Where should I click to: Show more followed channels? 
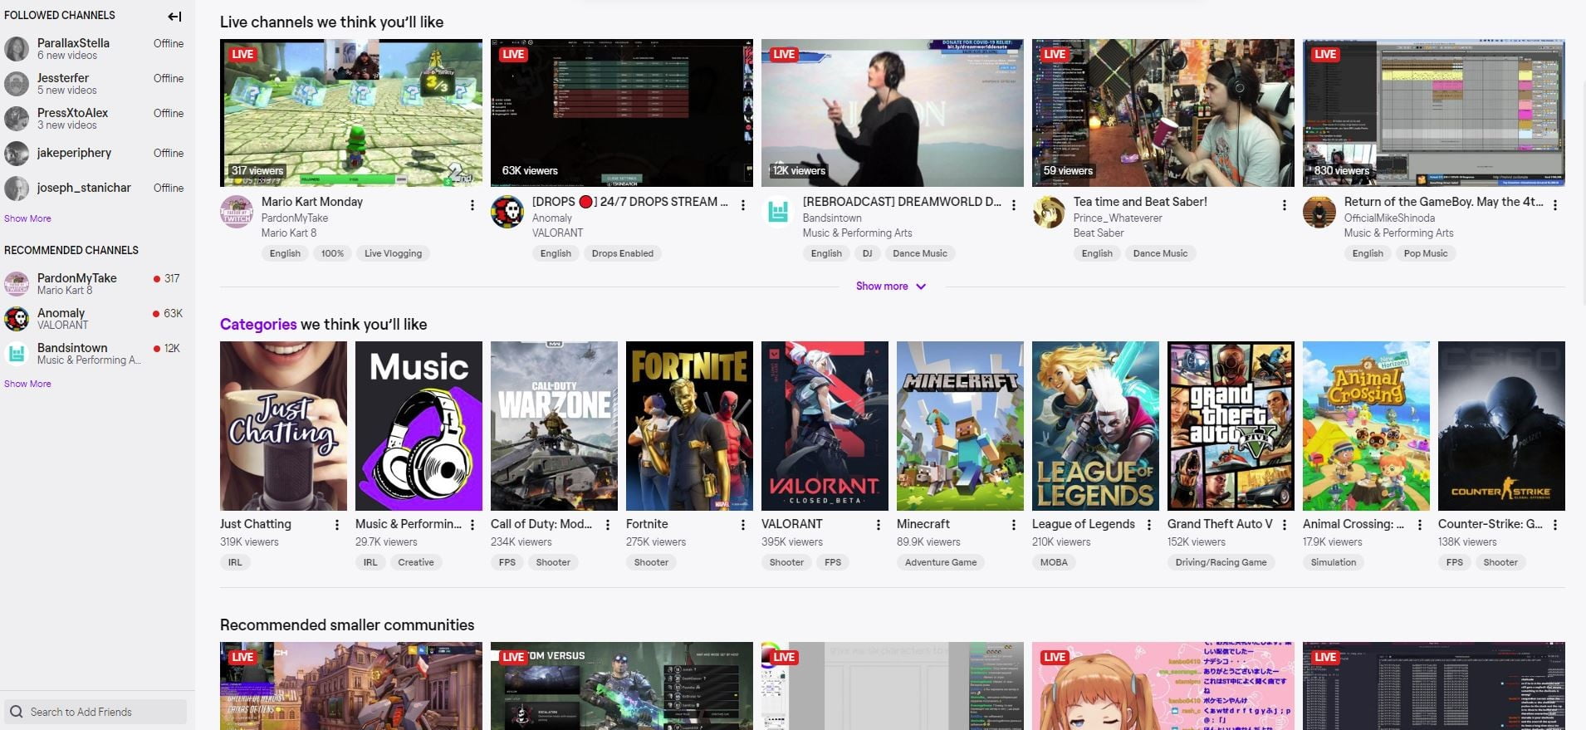(27, 218)
